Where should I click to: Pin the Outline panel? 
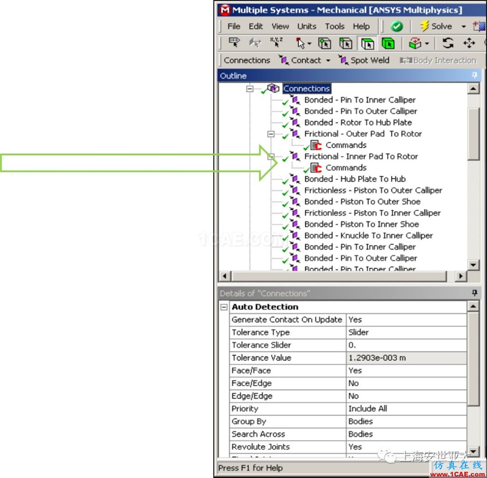pos(475,75)
